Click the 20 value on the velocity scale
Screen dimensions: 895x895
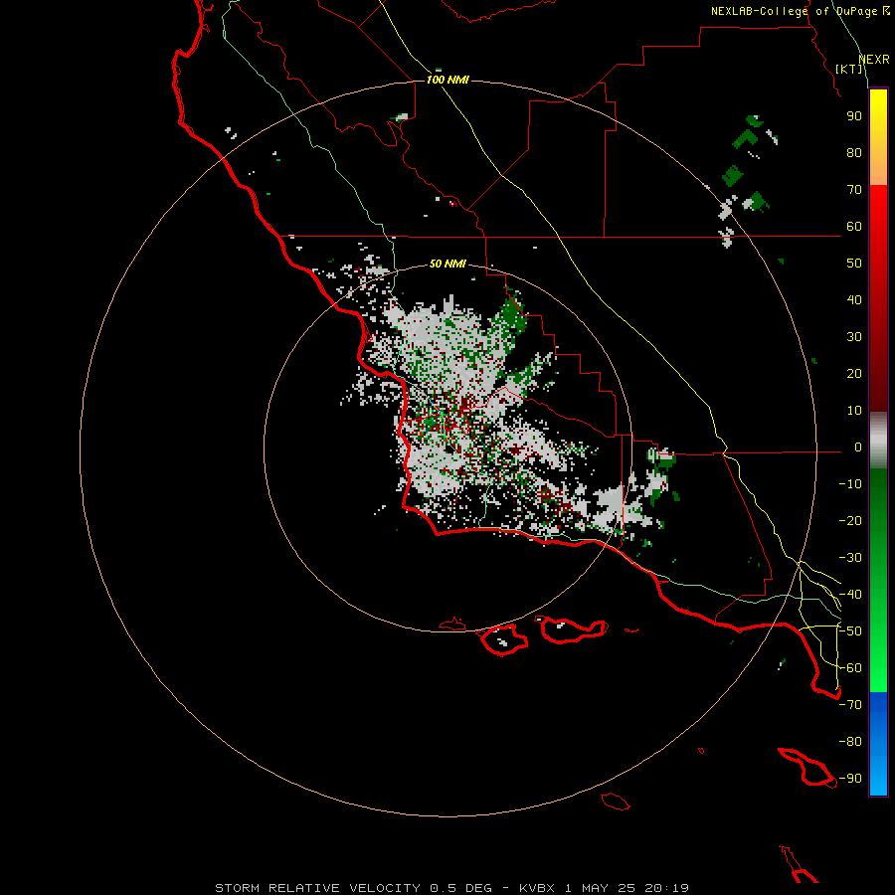tap(854, 374)
